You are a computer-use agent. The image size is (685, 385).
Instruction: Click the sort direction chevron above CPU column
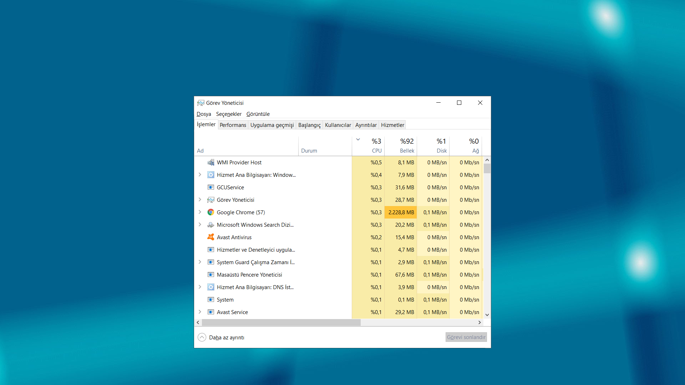(x=358, y=139)
